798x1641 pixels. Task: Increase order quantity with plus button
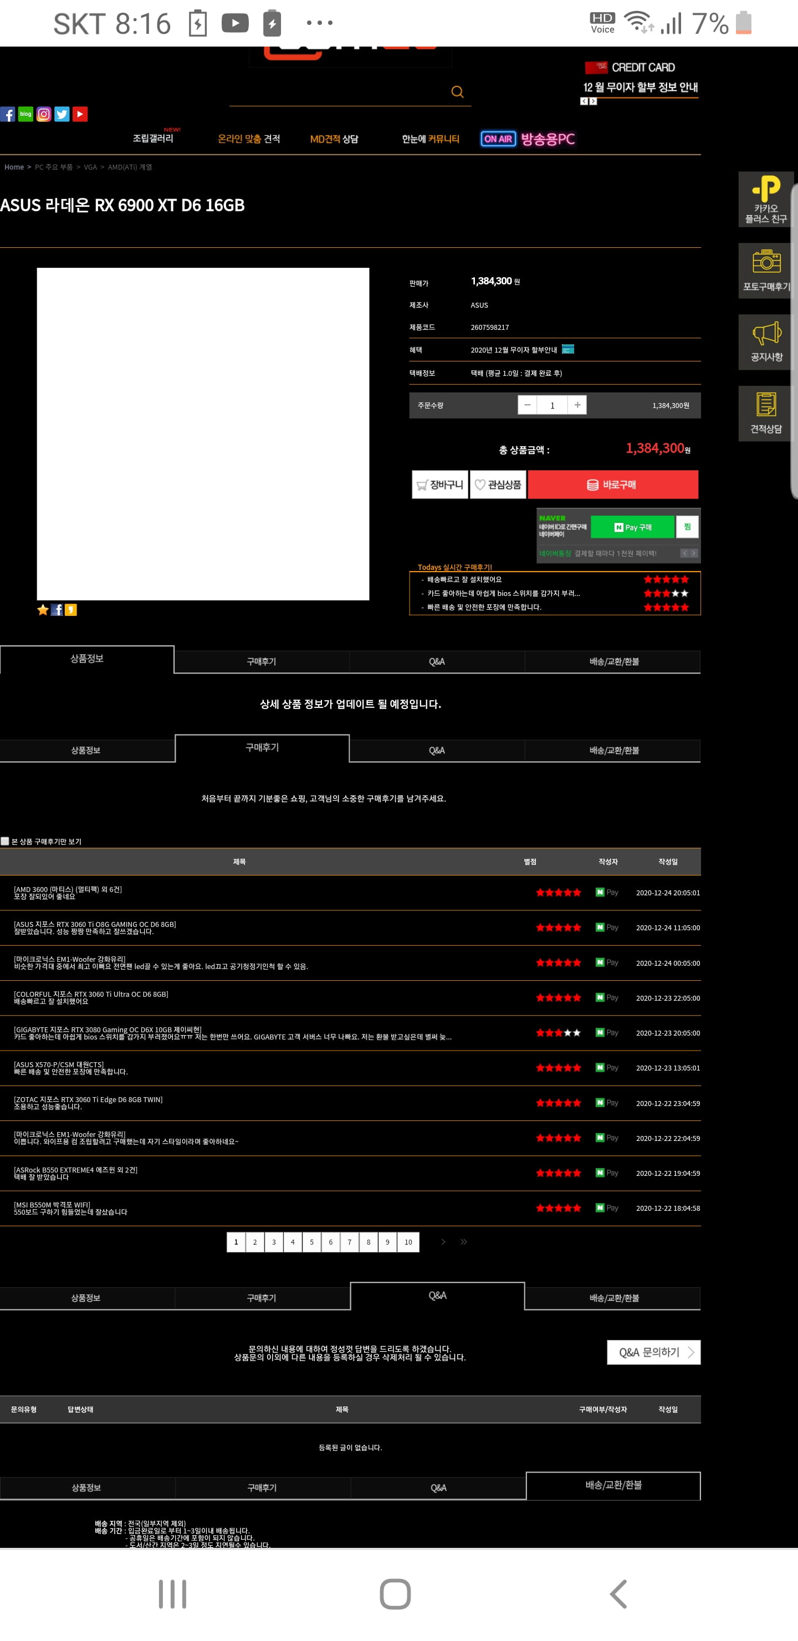pos(577,405)
